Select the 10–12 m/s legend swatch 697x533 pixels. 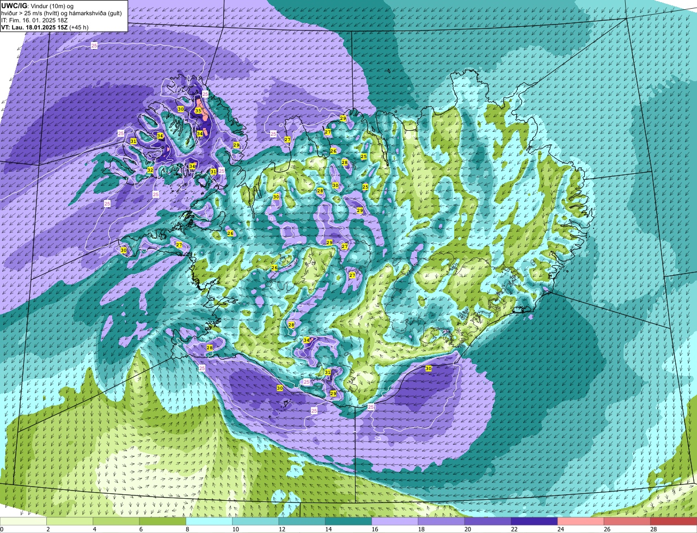255,521
